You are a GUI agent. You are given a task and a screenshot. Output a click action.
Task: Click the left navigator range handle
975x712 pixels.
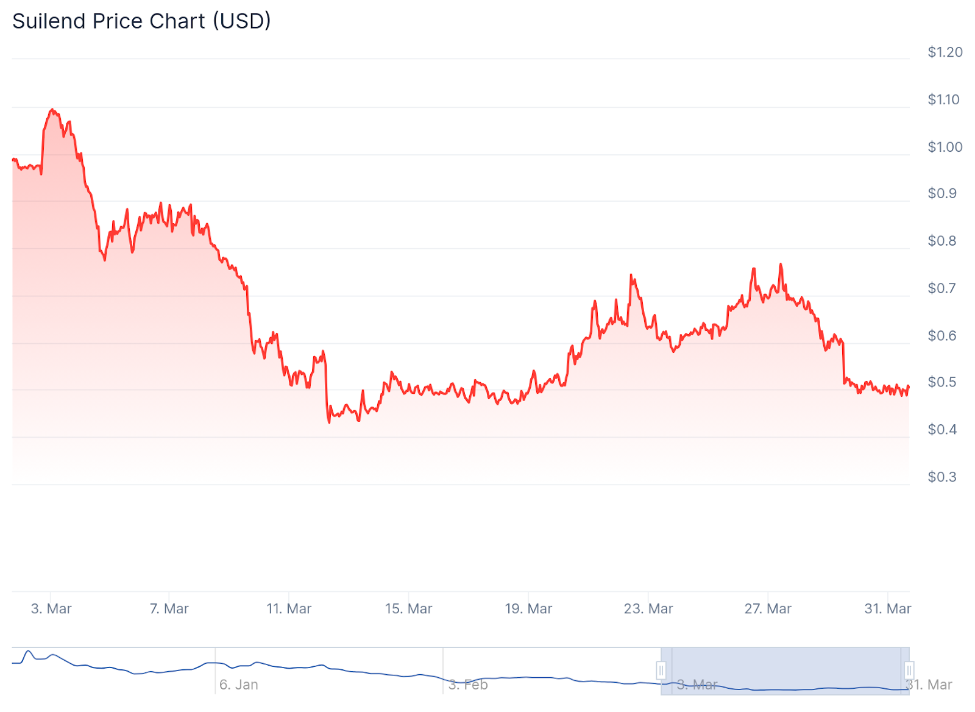pyautogui.click(x=661, y=671)
